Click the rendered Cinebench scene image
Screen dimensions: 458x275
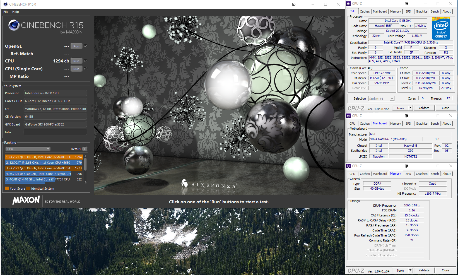(219, 105)
